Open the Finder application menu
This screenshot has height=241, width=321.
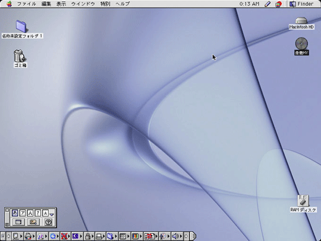[301, 4]
